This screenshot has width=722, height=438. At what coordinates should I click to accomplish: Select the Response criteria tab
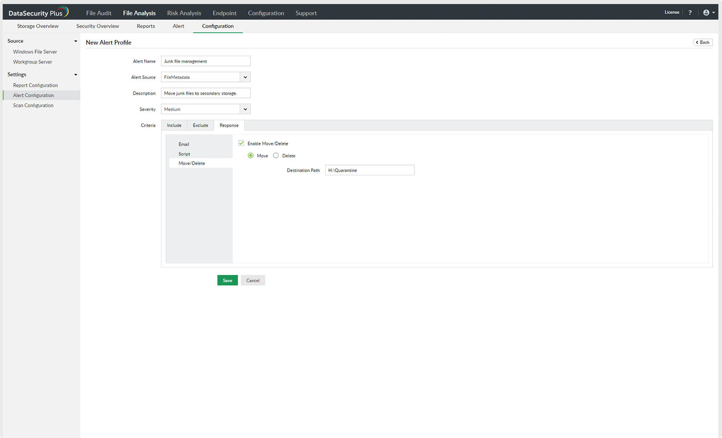tap(229, 125)
